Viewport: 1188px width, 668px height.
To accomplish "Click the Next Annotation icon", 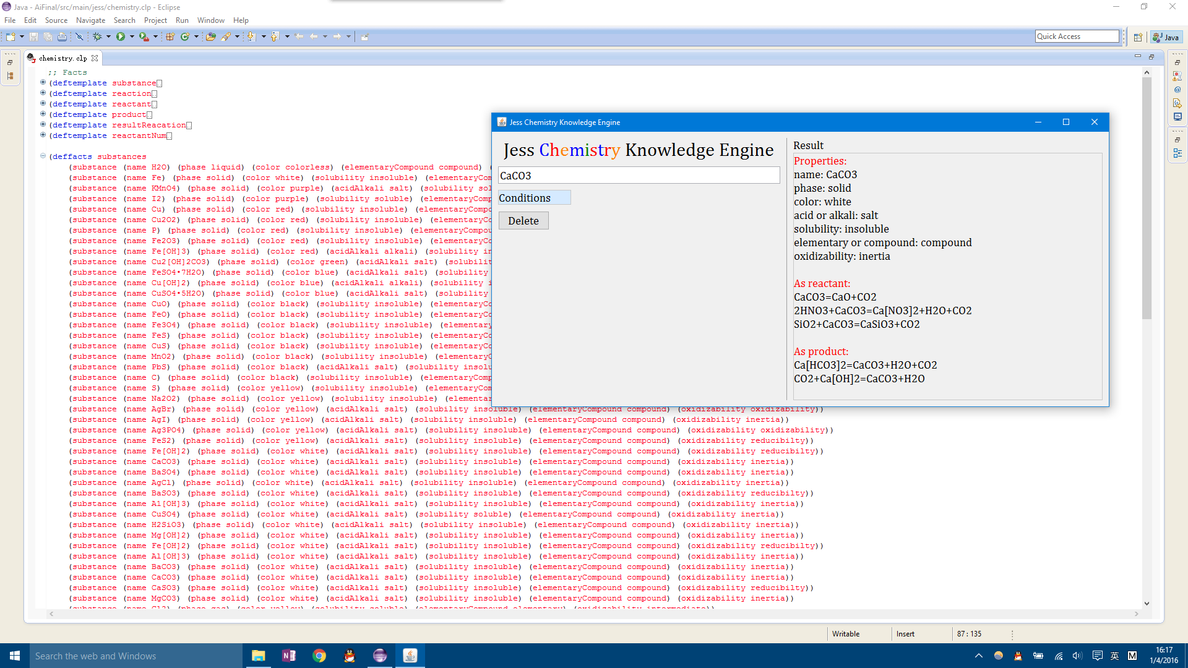I will pyautogui.click(x=252, y=37).
